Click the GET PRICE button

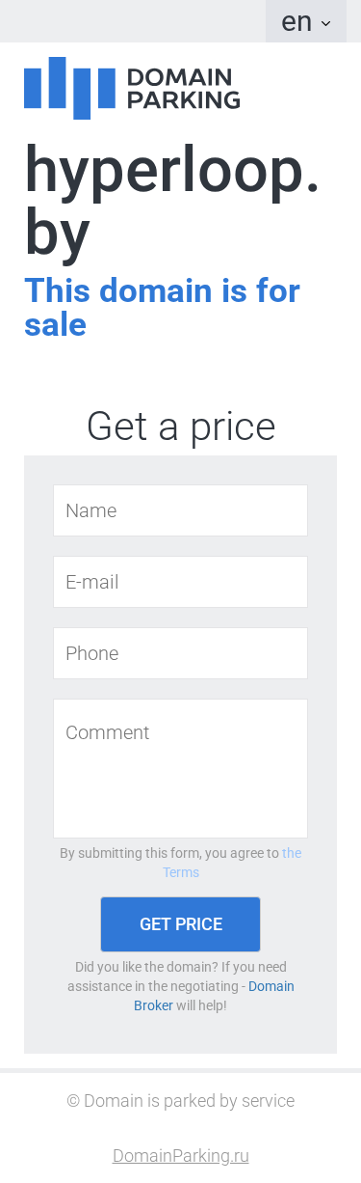180,924
